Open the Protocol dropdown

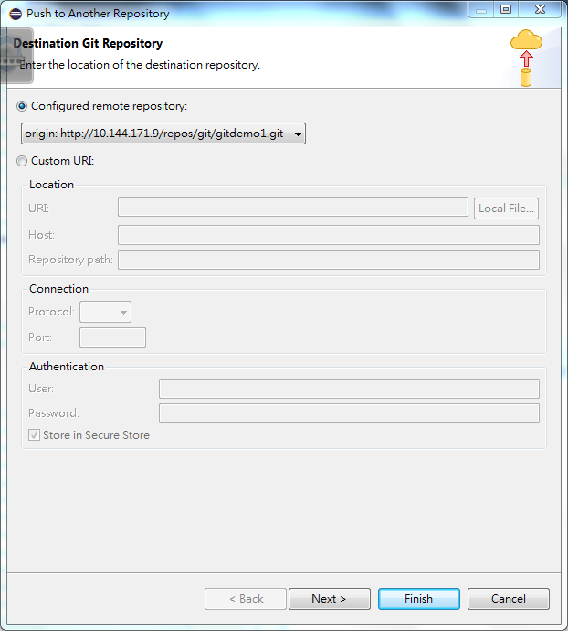[105, 312]
